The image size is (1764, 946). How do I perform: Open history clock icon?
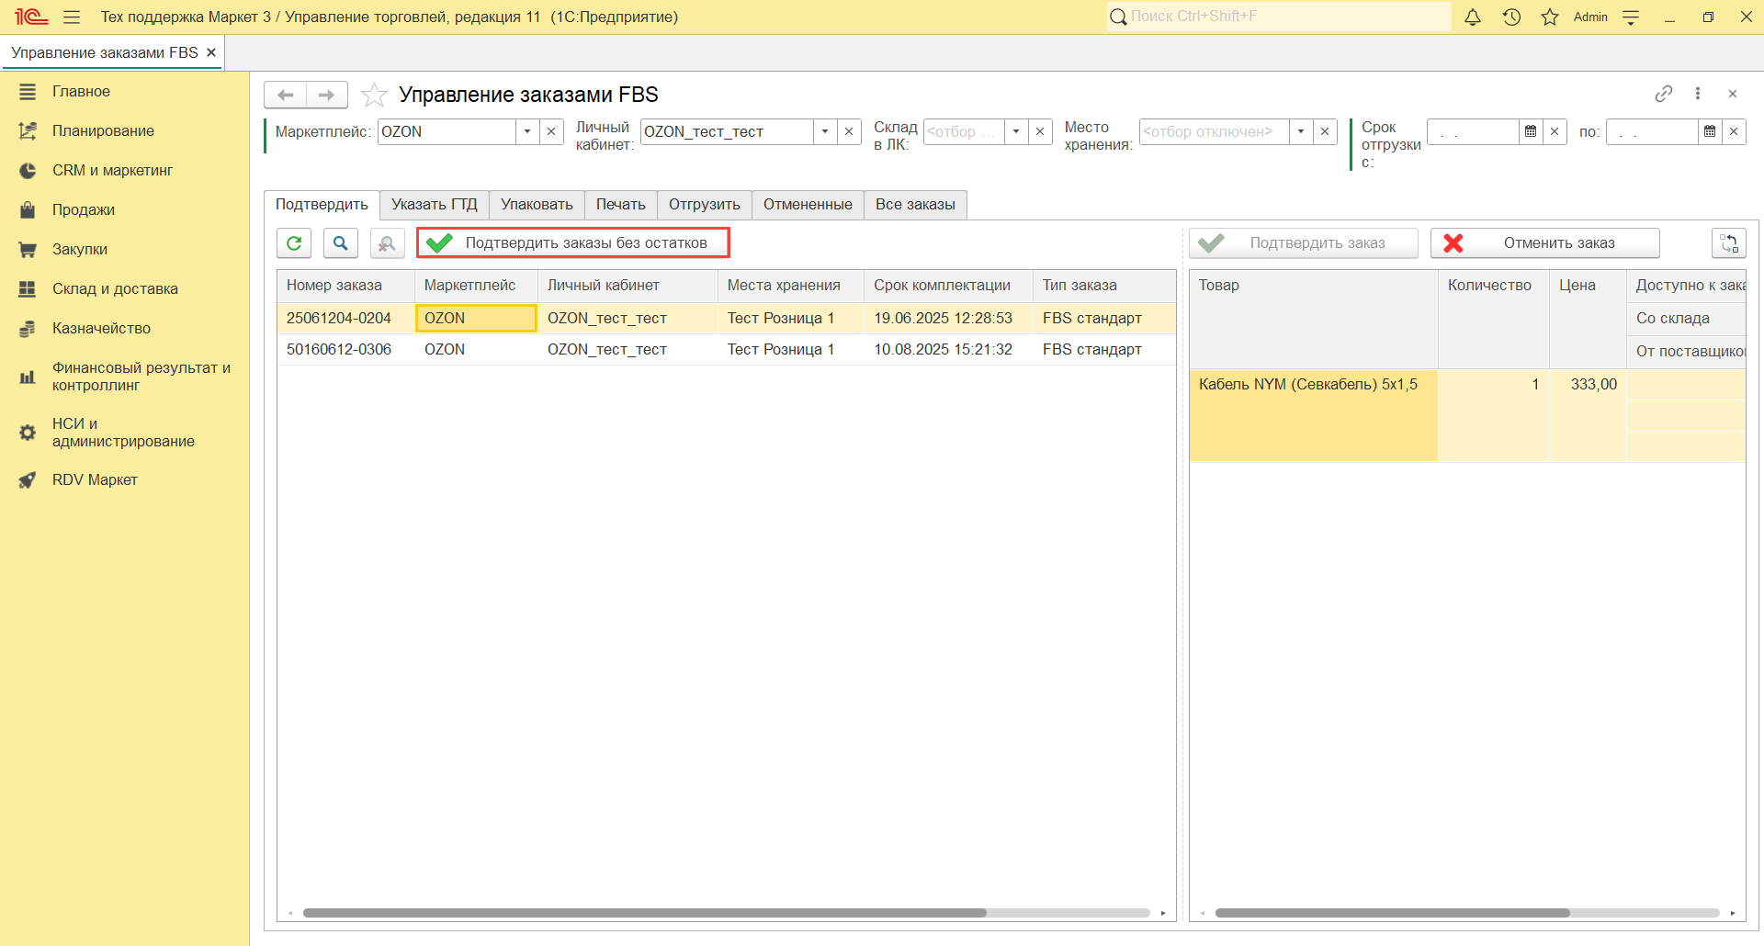1511,17
